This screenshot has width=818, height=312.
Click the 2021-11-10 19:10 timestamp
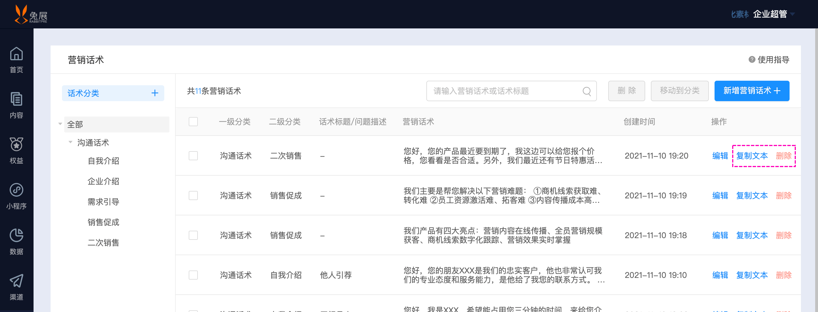[x=656, y=275]
